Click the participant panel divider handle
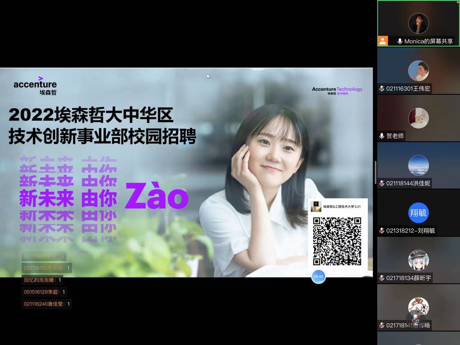The height and width of the screenshot is (345, 460). coord(375,172)
